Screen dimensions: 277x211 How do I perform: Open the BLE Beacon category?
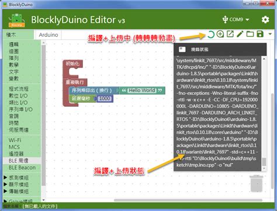(x=22, y=167)
